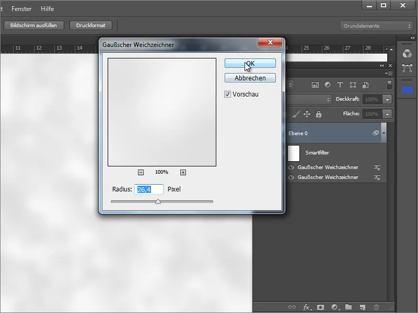The height and width of the screenshot is (313, 418).
Task: Close the Gaußscher Weichzeichner dialog
Action: point(270,43)
